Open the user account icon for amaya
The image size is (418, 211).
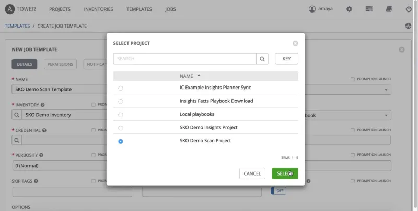[312, 9]
